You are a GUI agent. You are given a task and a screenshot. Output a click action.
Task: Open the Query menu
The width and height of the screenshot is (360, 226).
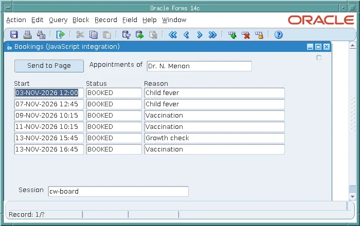point(58,20)
